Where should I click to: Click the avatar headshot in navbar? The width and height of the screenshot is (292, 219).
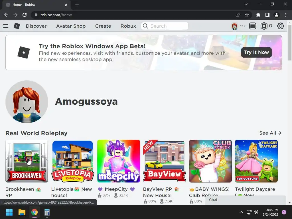[234, 26]
